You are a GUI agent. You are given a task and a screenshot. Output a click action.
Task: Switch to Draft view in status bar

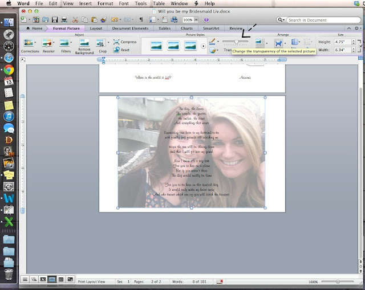tap(25, 279)
